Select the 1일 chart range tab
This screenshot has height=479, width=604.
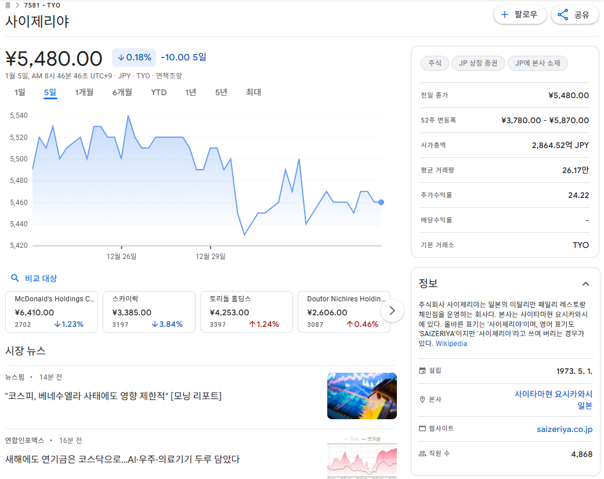20,92
